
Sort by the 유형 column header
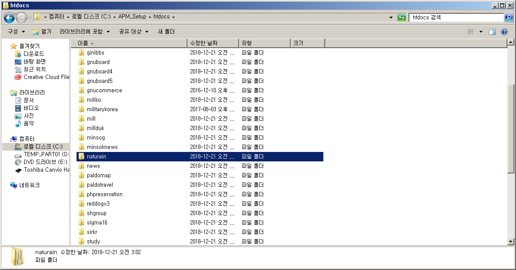[x=265, y=43]
